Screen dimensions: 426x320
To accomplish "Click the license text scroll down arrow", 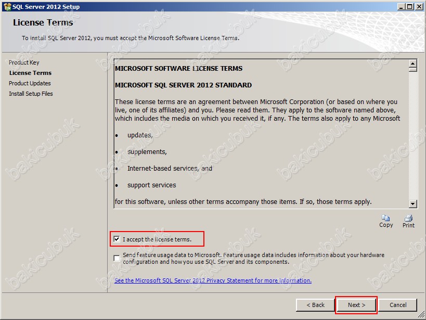I will [x=412, y=203].
